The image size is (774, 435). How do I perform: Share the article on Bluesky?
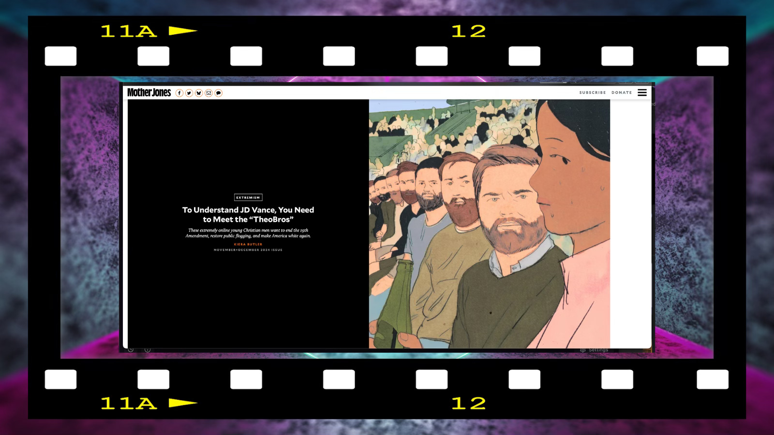click(199, 93)
